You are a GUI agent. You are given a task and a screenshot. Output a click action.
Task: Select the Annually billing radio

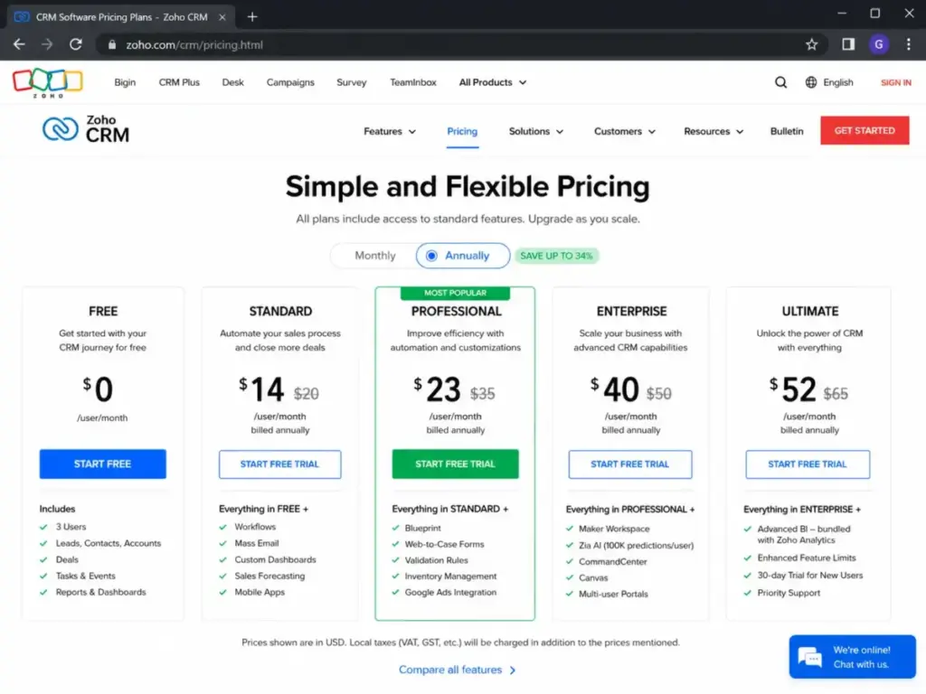(x=431, y=256)
